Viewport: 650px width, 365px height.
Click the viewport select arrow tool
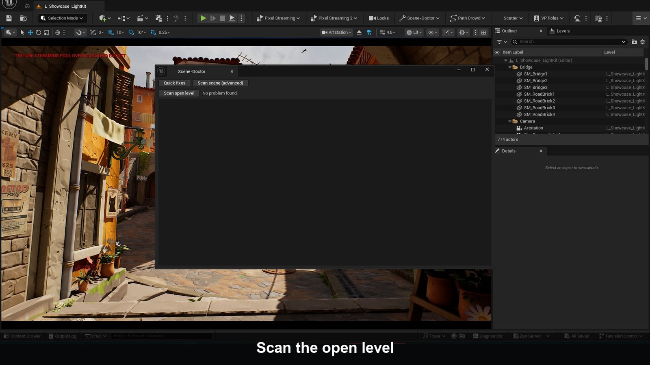(22, 32)
